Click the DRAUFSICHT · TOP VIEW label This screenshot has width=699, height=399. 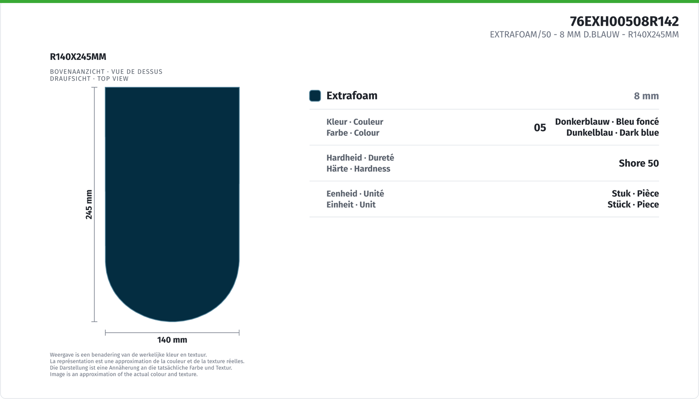point(89,79)
